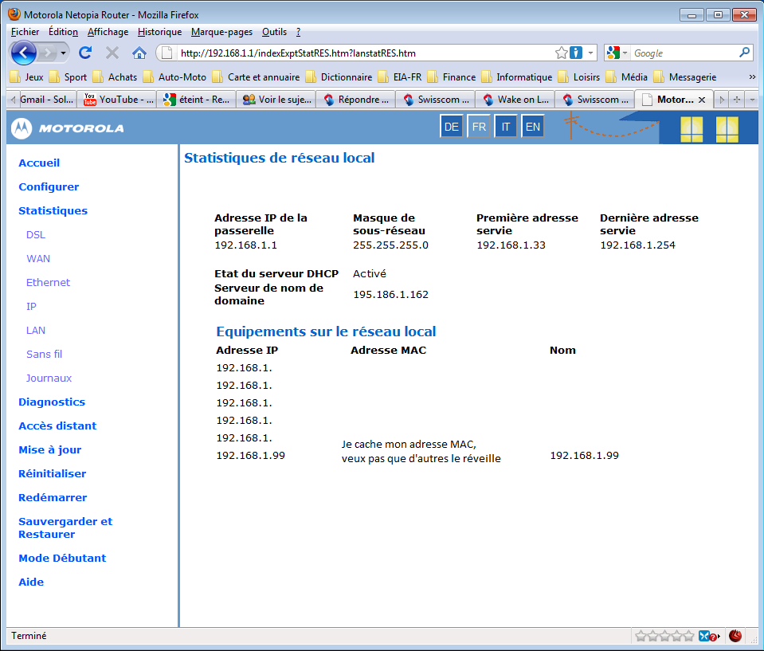Open the DSL statistics link
Screen dimensions: 764x651
coord(36,235)
